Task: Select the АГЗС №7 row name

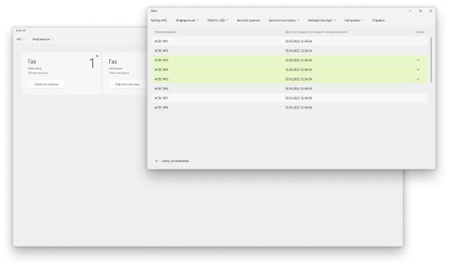Action: click(x=161, y=98)
